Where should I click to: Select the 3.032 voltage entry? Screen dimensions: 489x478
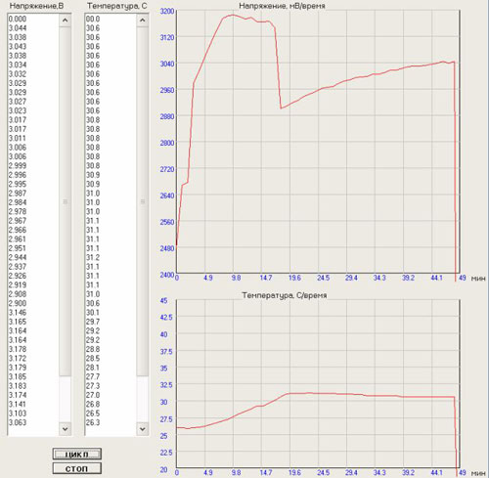[18, 74]
